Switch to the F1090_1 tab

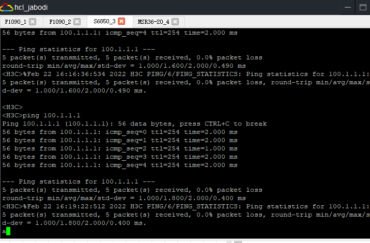16,22
